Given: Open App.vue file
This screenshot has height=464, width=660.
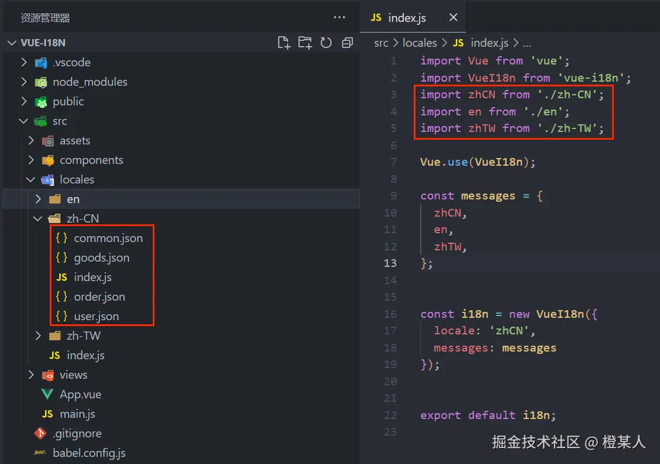Looking at the screenshot, I should (x=81, y=394).
